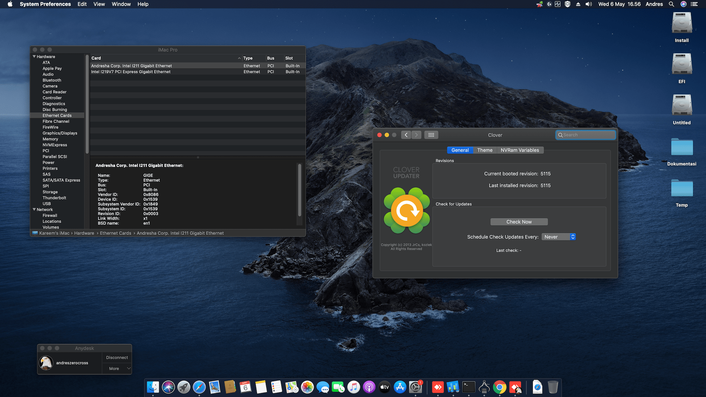Select Thunderbolt in the sidebar

(54, 198)
